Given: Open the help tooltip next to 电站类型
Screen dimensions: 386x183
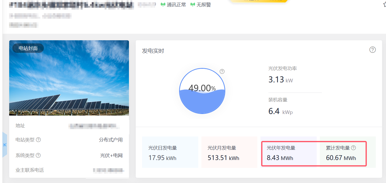Looking at the screenshot, I should [x=38, y=140].
